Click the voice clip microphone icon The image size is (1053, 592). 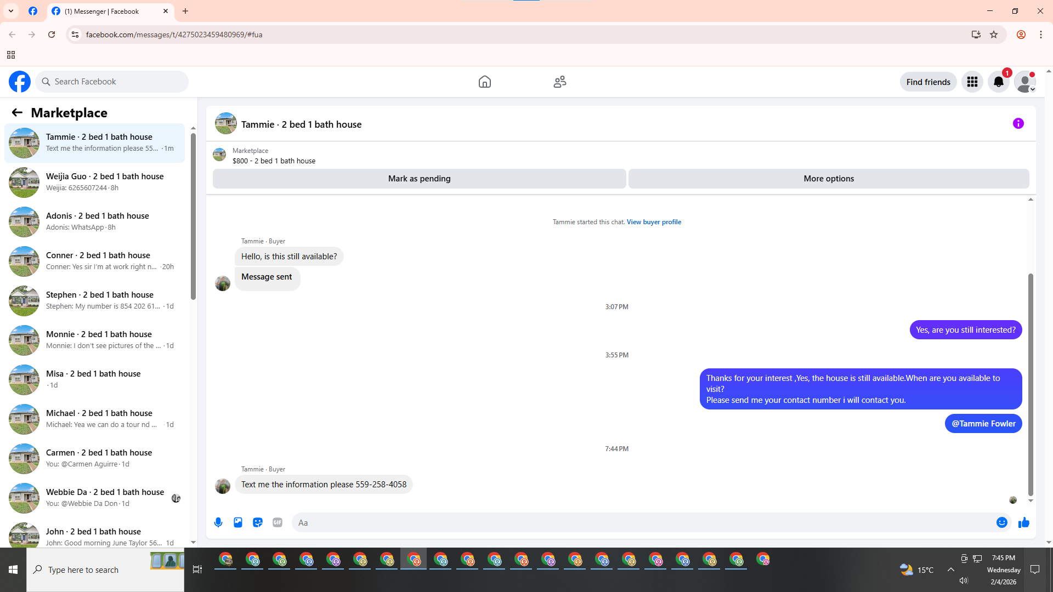point(218,522)
